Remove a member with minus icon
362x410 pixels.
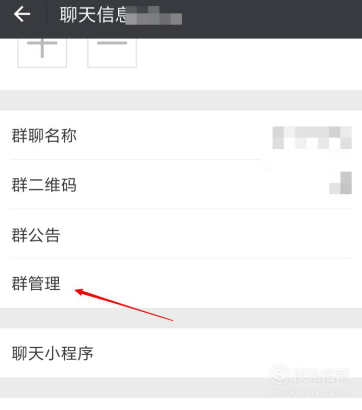112,53
